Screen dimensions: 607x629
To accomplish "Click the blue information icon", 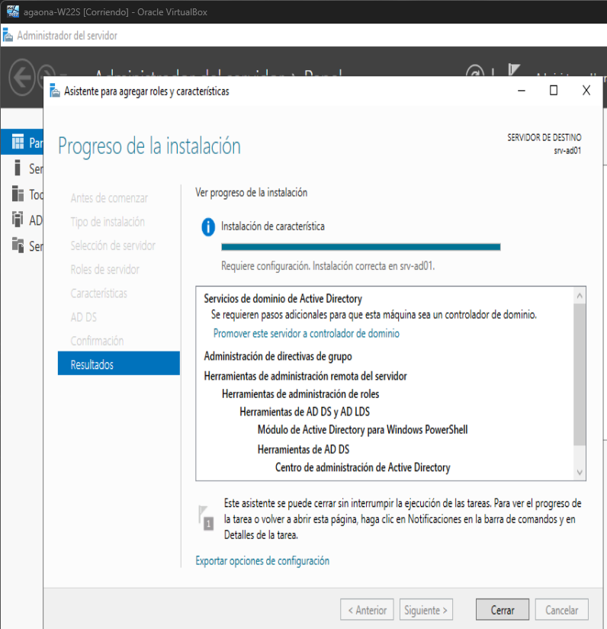I will [x=207, y=226].
